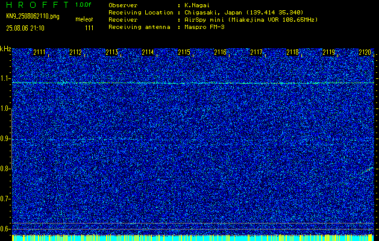
Task: Click the Receiver label
Action: [x=123, y=20]
